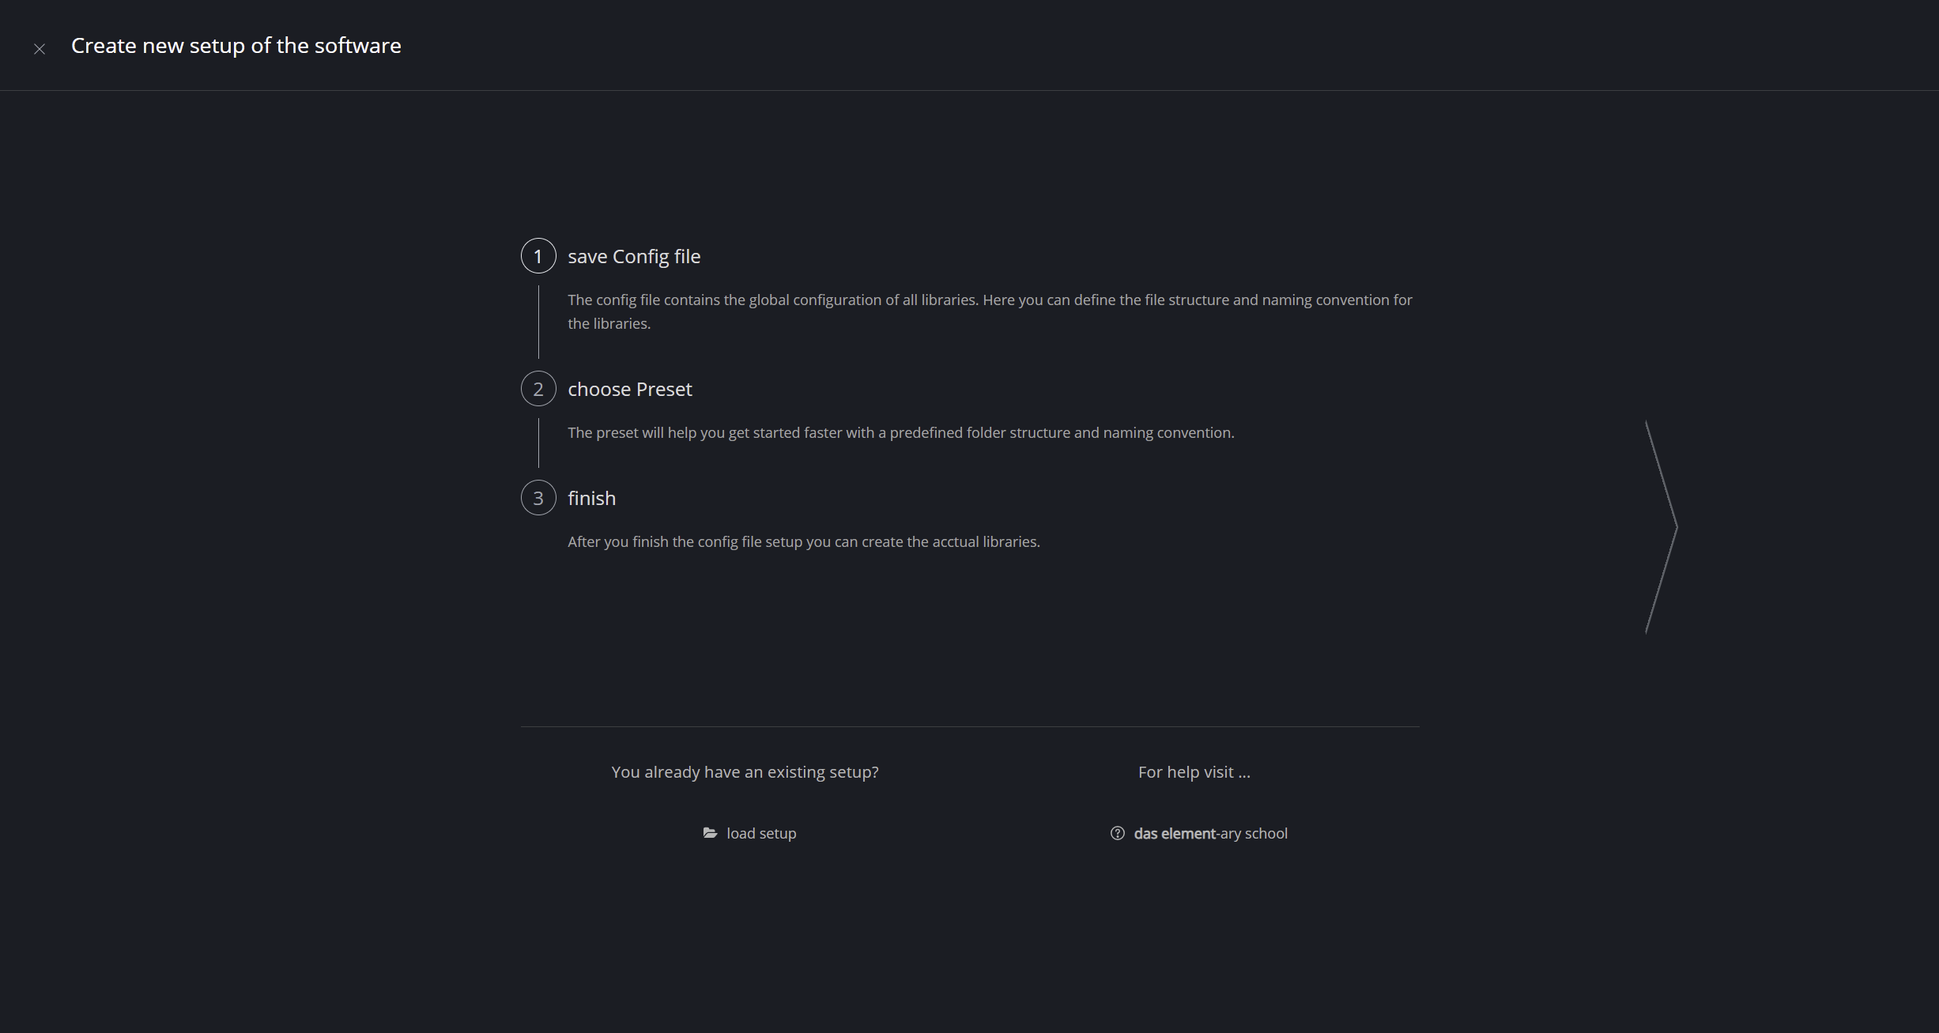The width and height of the screenshot is (1939, 1033).
Task: Select the "finish" step heading
Action: (591, 499)
